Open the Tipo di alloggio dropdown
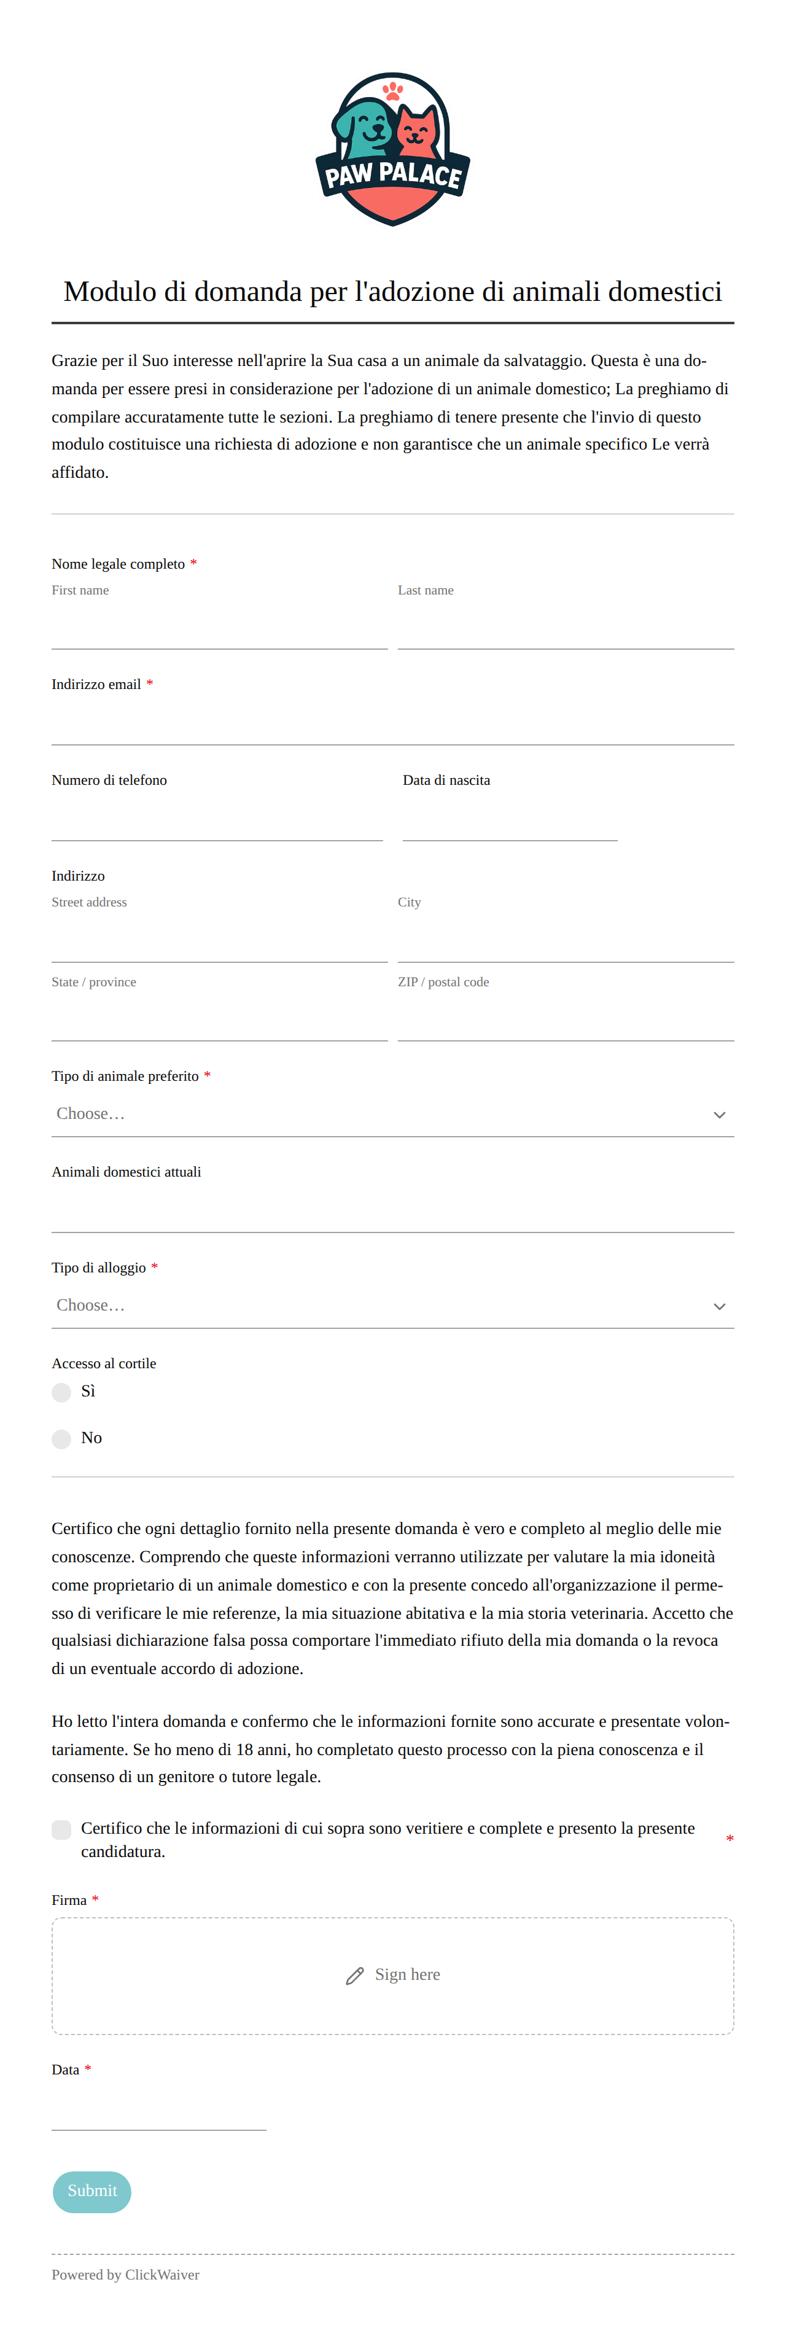 tap(392, 1306)
